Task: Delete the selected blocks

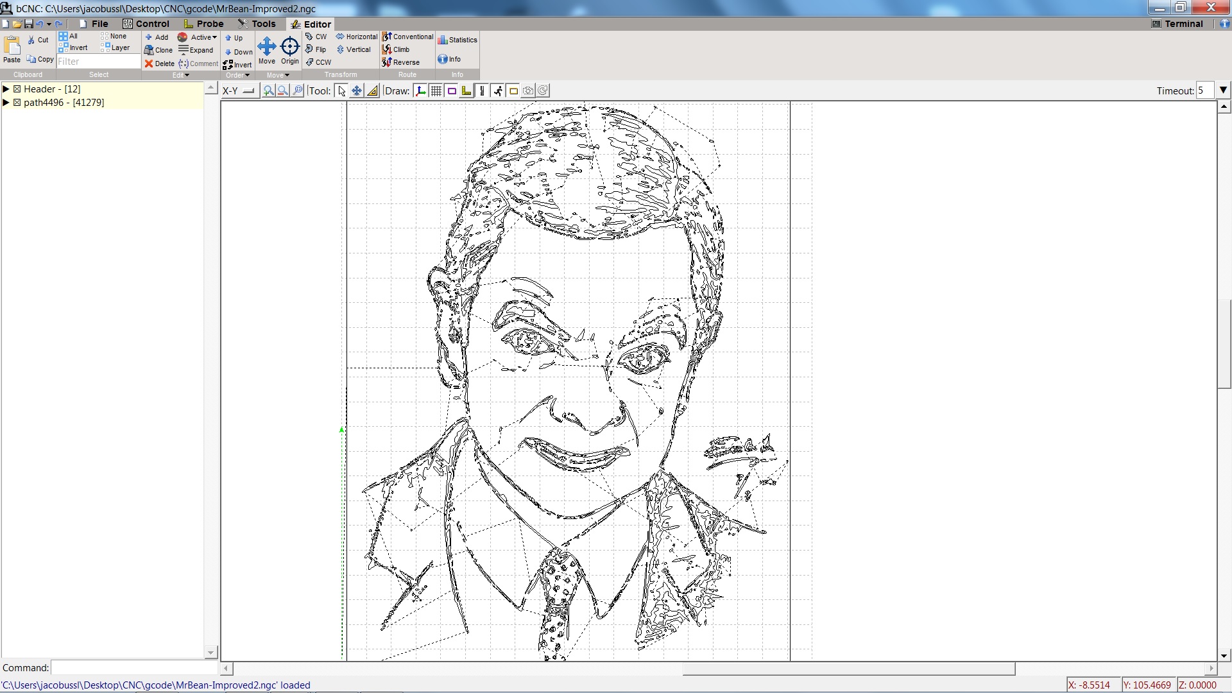Action: pos(159,64)
